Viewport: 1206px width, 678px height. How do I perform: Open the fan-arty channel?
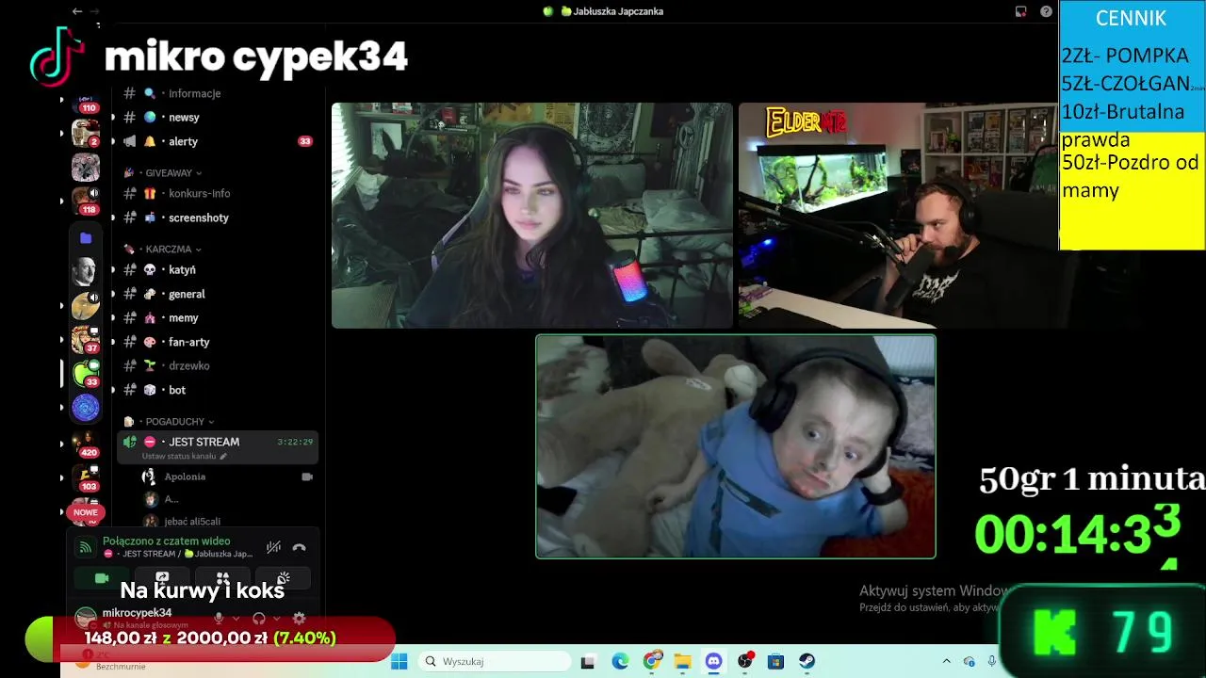pyautogui.click(x=219, y=342)
